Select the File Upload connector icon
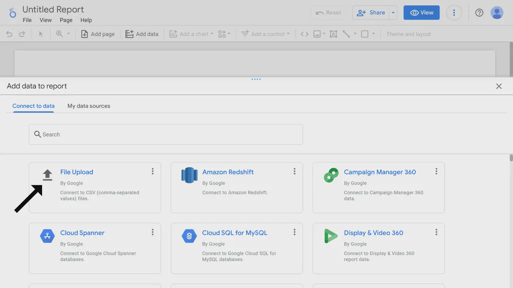Image resolution: width=513 pixels, height=288 pixels. [48, 174]
